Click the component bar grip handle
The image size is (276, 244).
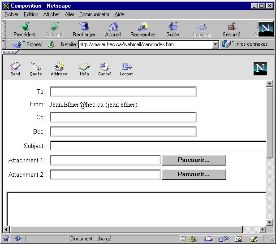click(183, 239)
